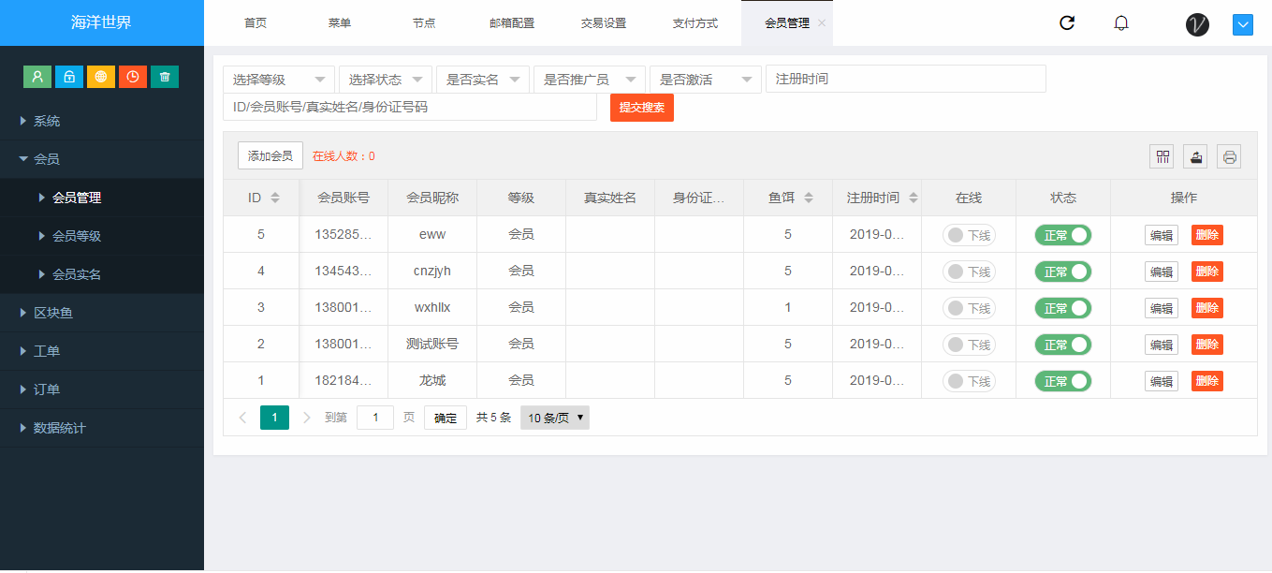The height and width of the screenshot is (573, 1272).
Task: Sort by 注册时间 column arrows
Action: 914,198
